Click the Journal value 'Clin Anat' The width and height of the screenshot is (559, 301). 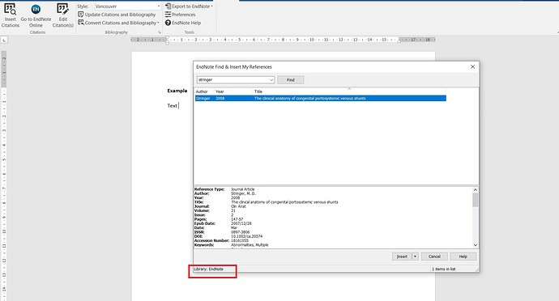[x=238, y=206]
